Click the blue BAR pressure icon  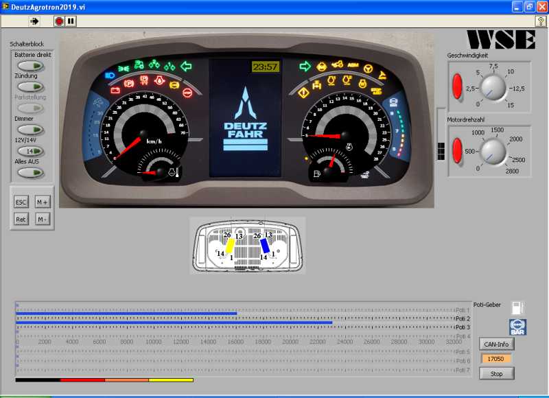(517, 327)
